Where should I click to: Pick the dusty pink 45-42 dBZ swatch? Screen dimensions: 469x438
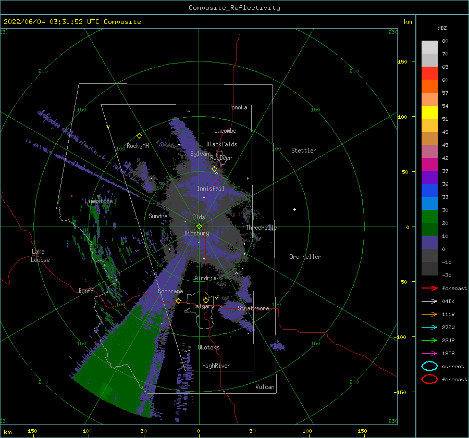tap(429, 151)
